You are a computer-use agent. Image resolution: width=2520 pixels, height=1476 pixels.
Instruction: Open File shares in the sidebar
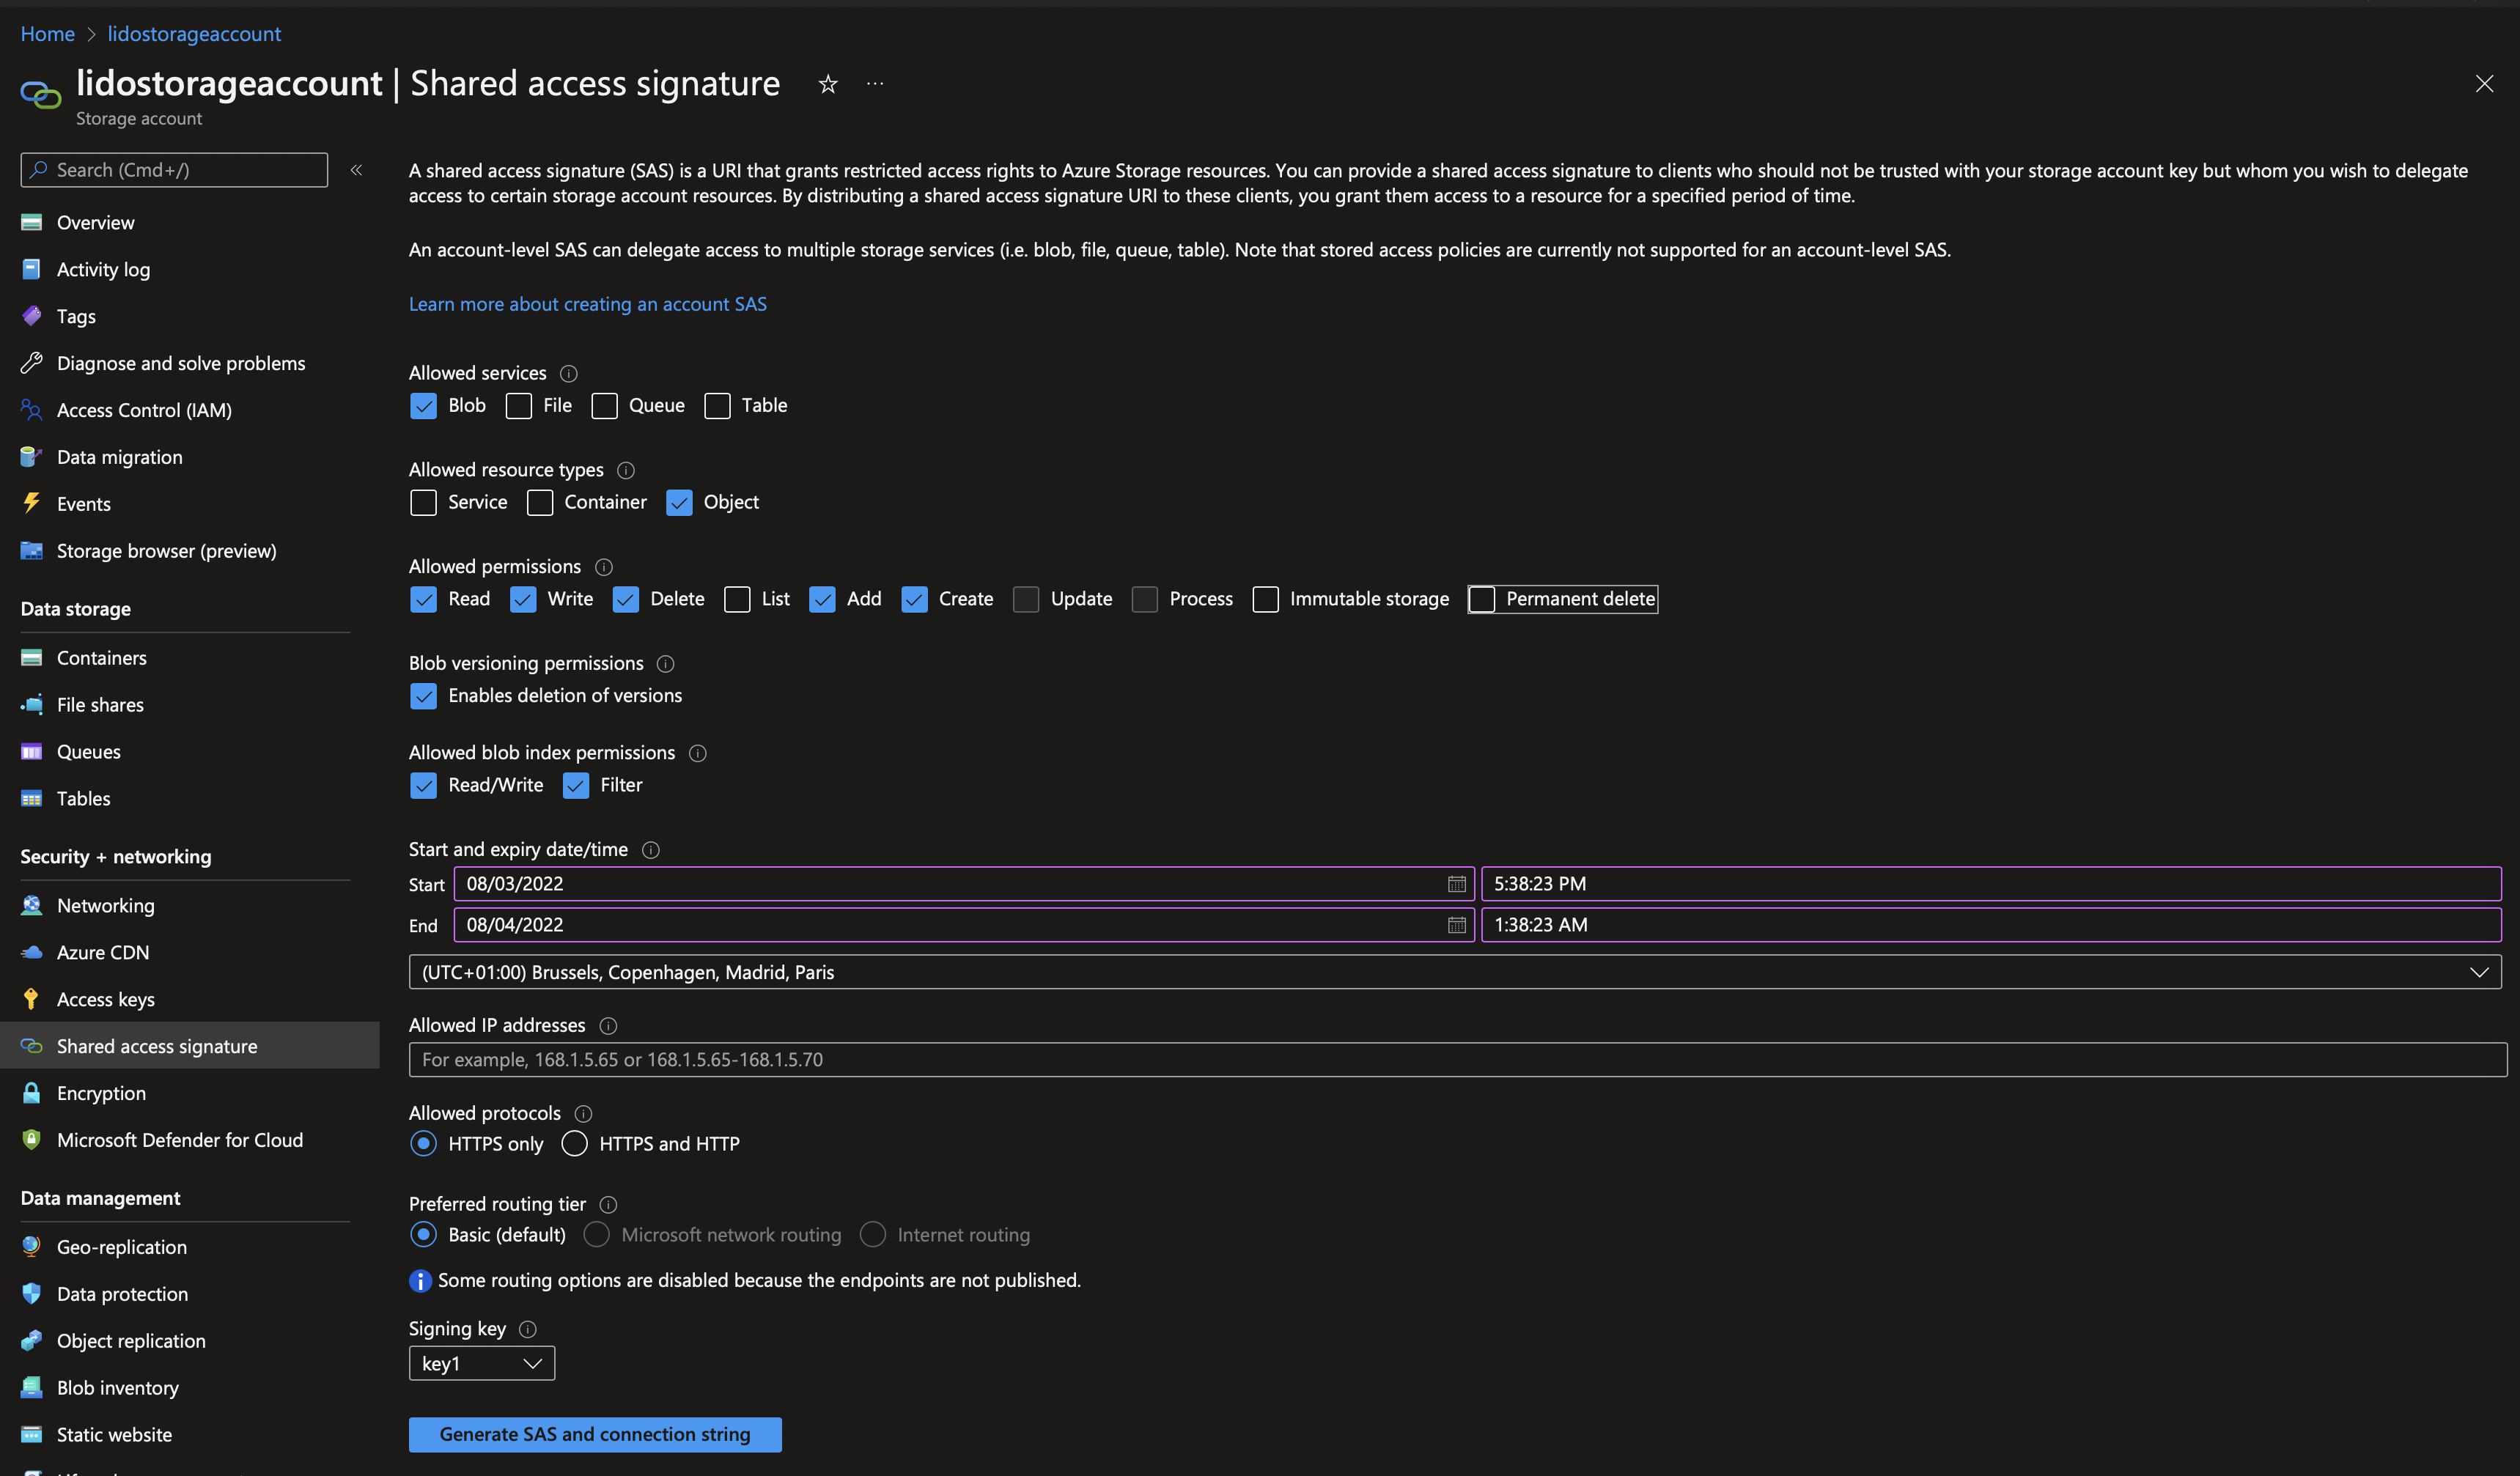point(100,705)
